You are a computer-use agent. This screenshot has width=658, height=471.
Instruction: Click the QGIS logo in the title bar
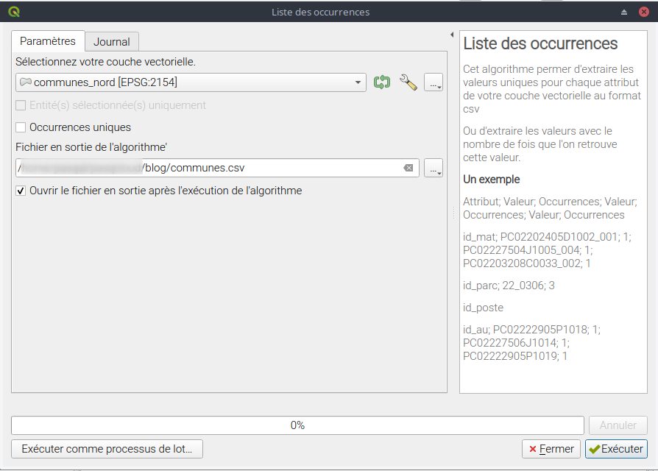pyautogui.click(x=14, y=12)
